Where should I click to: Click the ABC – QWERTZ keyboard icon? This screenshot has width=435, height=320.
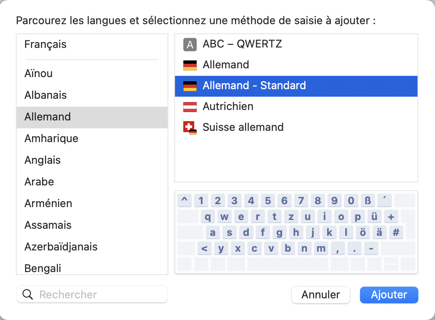pyautogui.click(x=190, y=44)
